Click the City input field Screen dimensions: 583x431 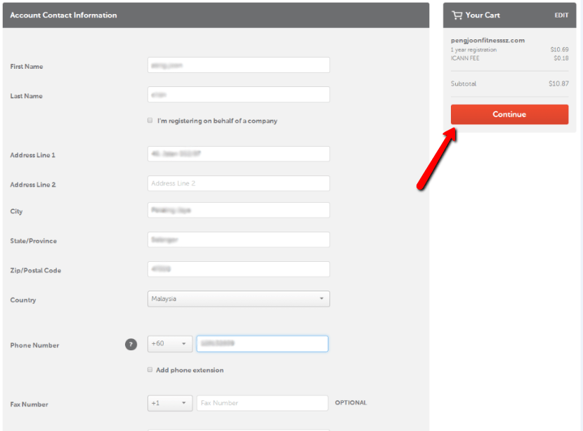[238, 210]
